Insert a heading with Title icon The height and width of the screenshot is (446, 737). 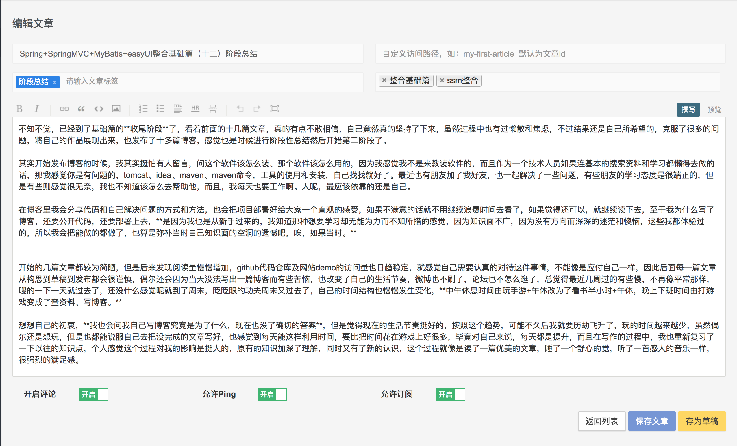tap(178, 109)
